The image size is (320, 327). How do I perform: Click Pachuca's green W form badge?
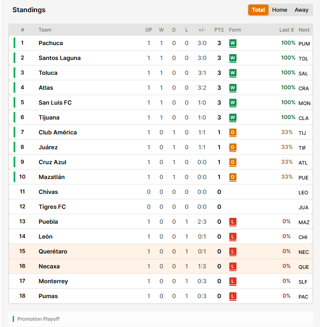232,43
